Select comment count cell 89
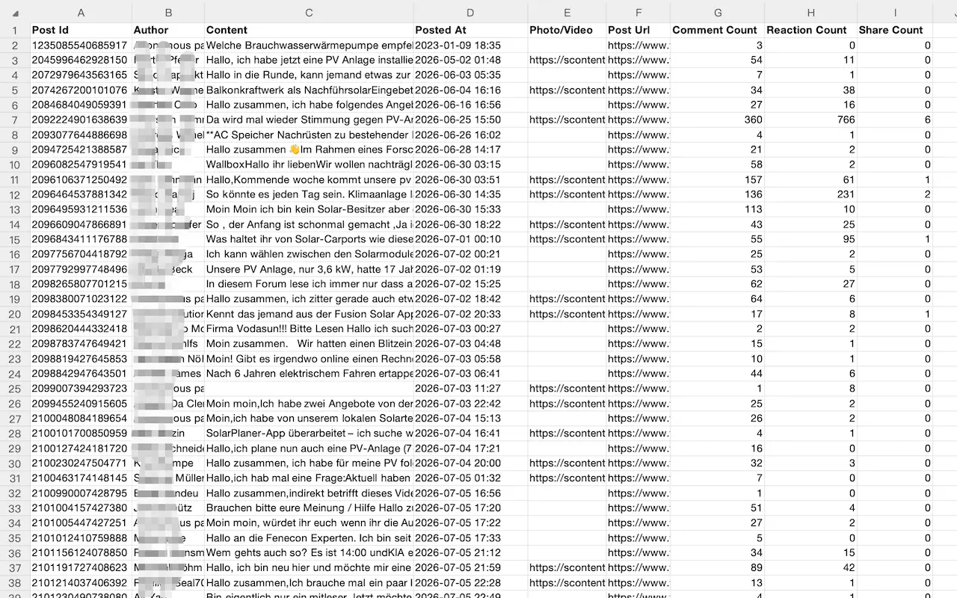Screen dimensions: 957x598 tap(718, 568)
